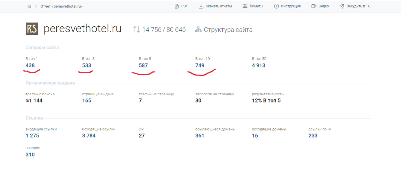Click the sliders icon for Лимиты
This screenshot has width=401, height=169.
245,6
